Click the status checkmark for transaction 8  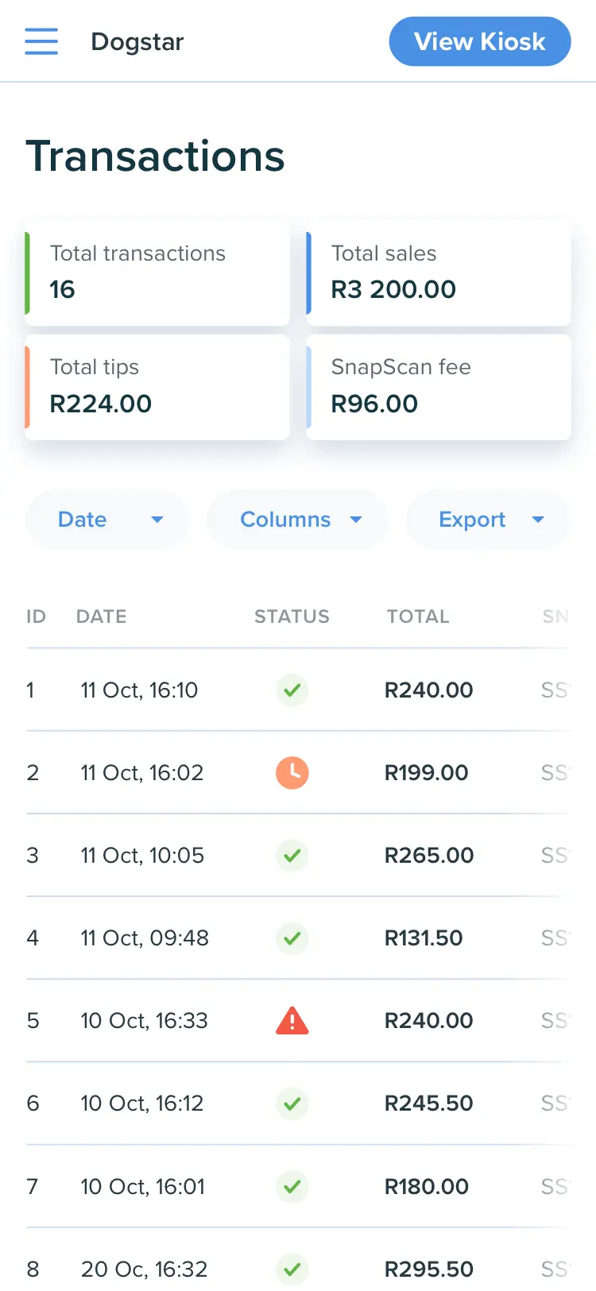coord(292,1269)
